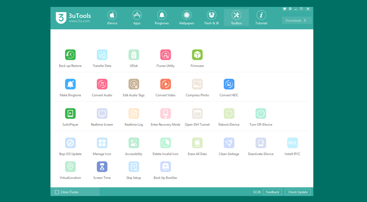Open the Make Ringtone tool
Image resolution: width=367 pixels, height=202 pixels.
[x=70, y=84]
